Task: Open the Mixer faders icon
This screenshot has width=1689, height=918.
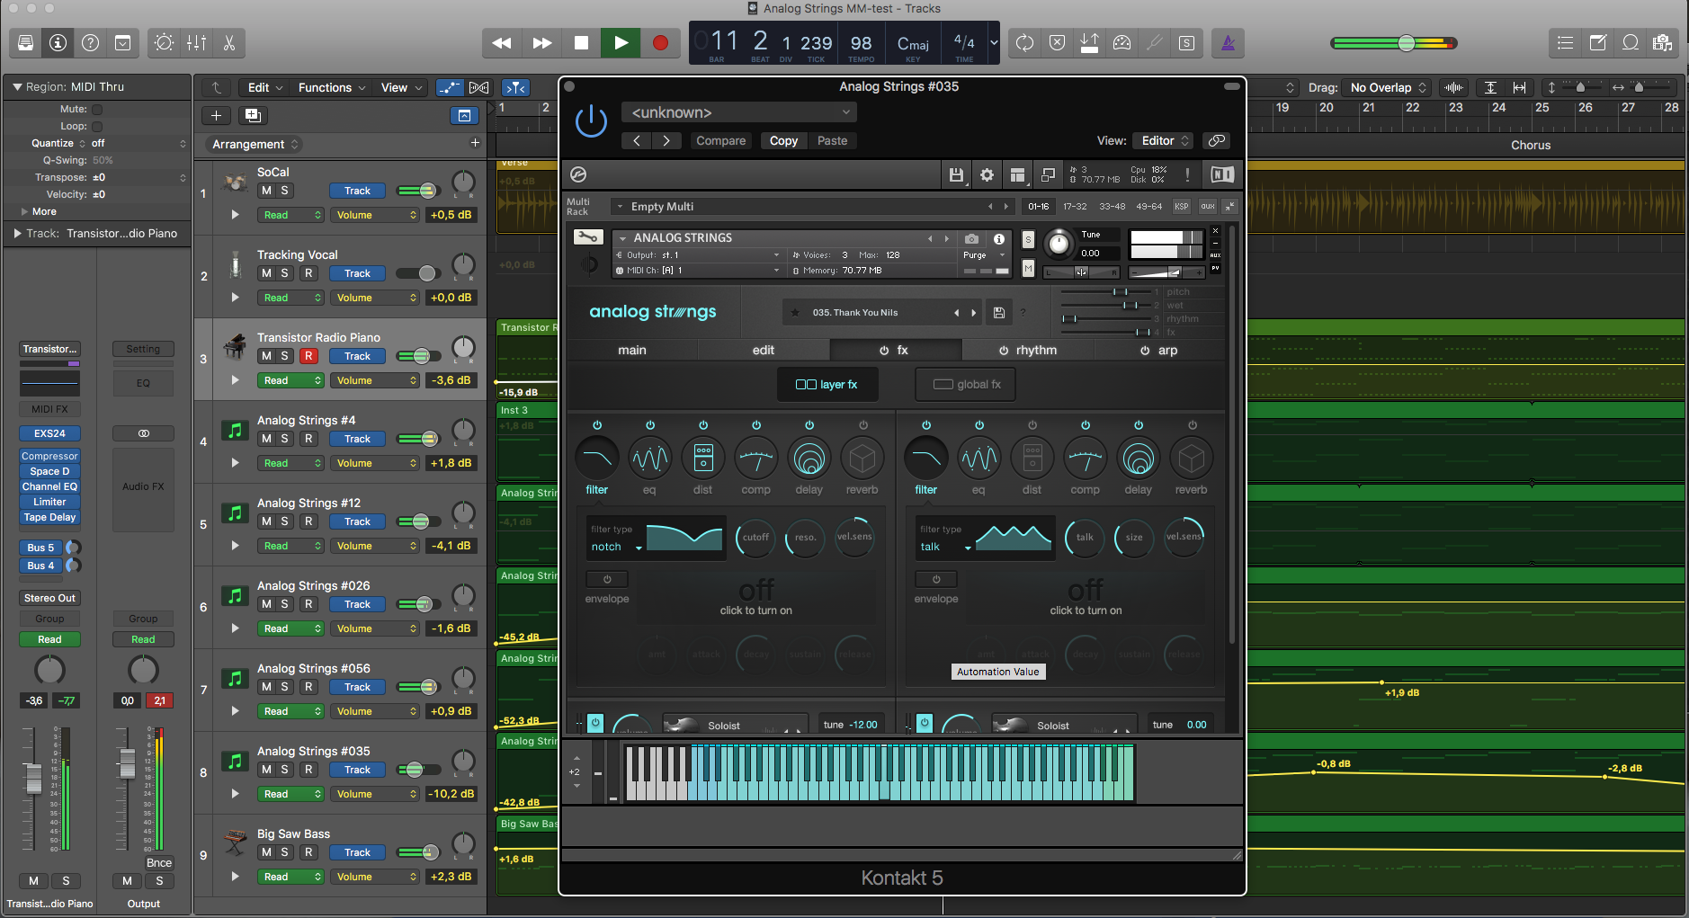Action: pyautogui.click(x=196, y=42)
